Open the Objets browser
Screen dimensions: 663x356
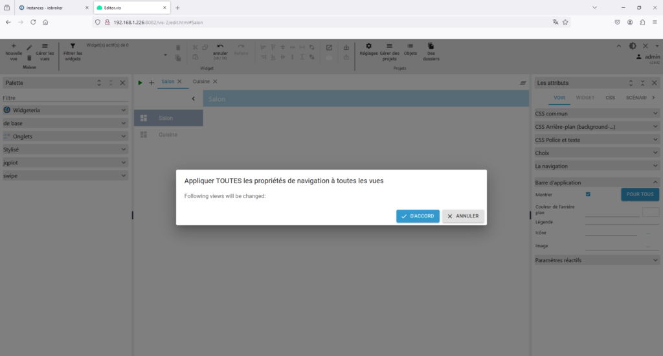(410, 49)
